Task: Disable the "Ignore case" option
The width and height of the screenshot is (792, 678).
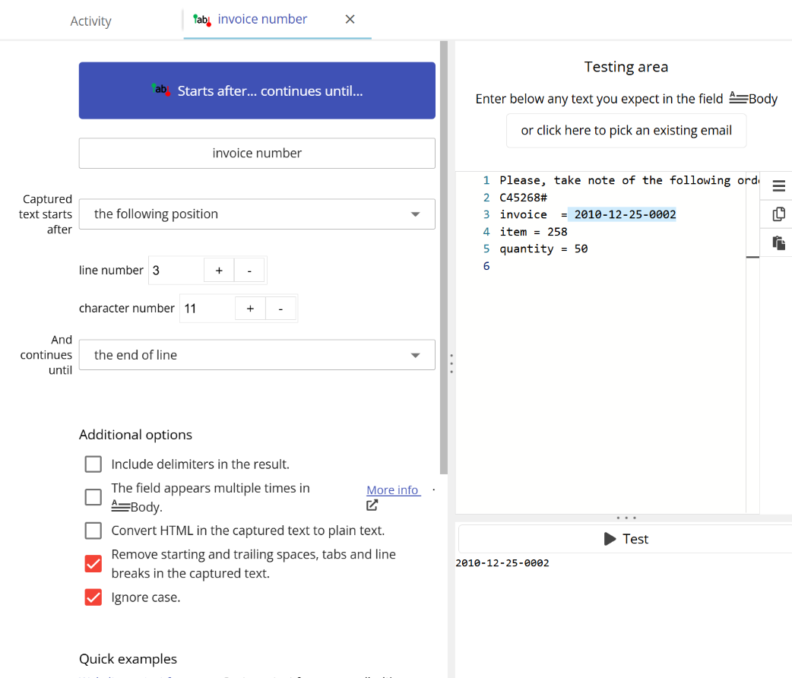Action: click(93, 597)
